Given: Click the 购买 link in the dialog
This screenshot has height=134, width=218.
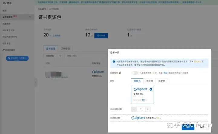Looking at the screenshot, I should (165, 73).
